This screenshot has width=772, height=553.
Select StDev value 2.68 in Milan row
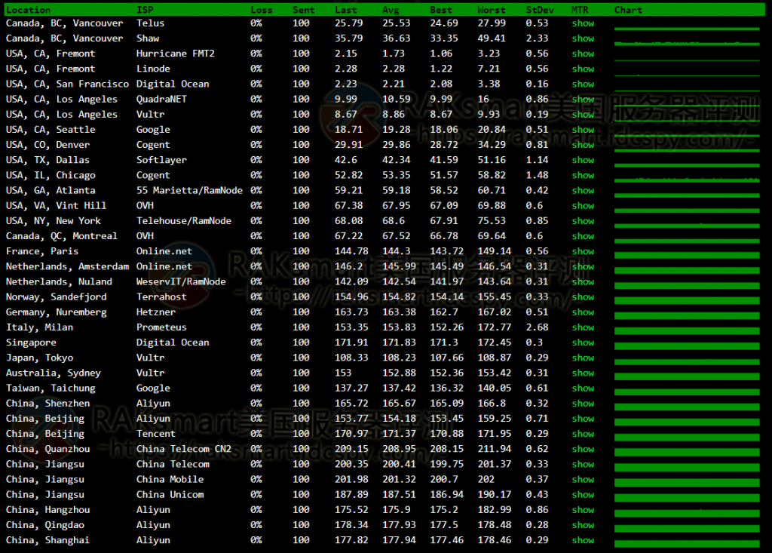click(537, 327)
